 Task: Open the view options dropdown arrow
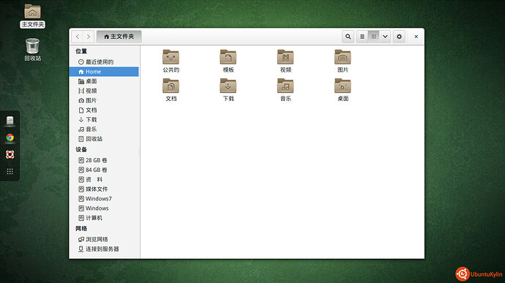[385, 37]
